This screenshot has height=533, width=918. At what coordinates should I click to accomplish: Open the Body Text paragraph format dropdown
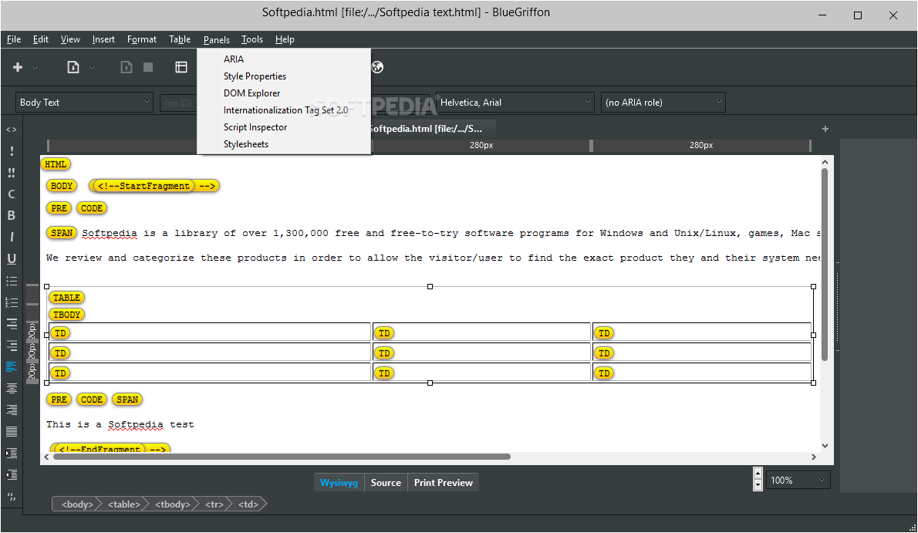click(x=84, y=103)
